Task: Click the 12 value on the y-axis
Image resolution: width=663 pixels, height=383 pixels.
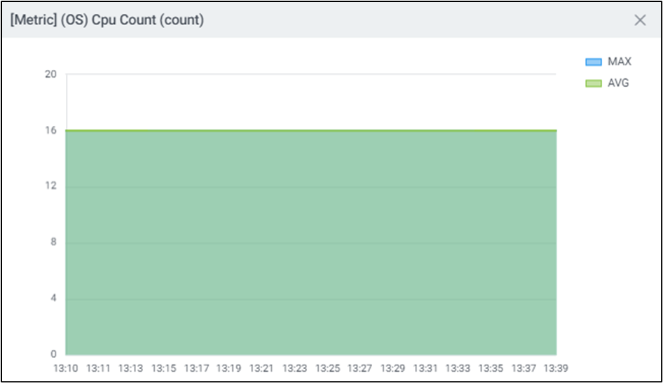Action: pos(50,186)
